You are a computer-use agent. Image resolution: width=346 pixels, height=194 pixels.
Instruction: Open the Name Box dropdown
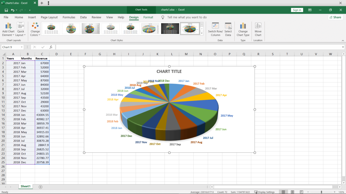pos(22,47)
